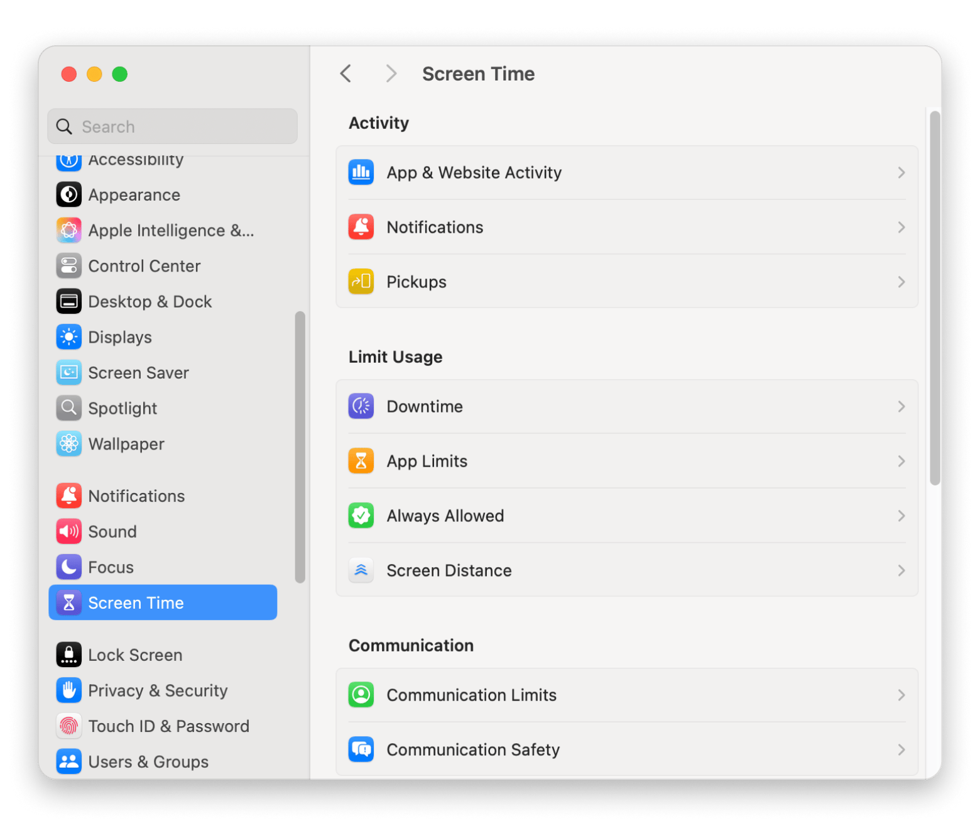Screen dimensions: 980x830
Task: Open the Appearance sidebar icon
Action: click(x=69, y=195)
